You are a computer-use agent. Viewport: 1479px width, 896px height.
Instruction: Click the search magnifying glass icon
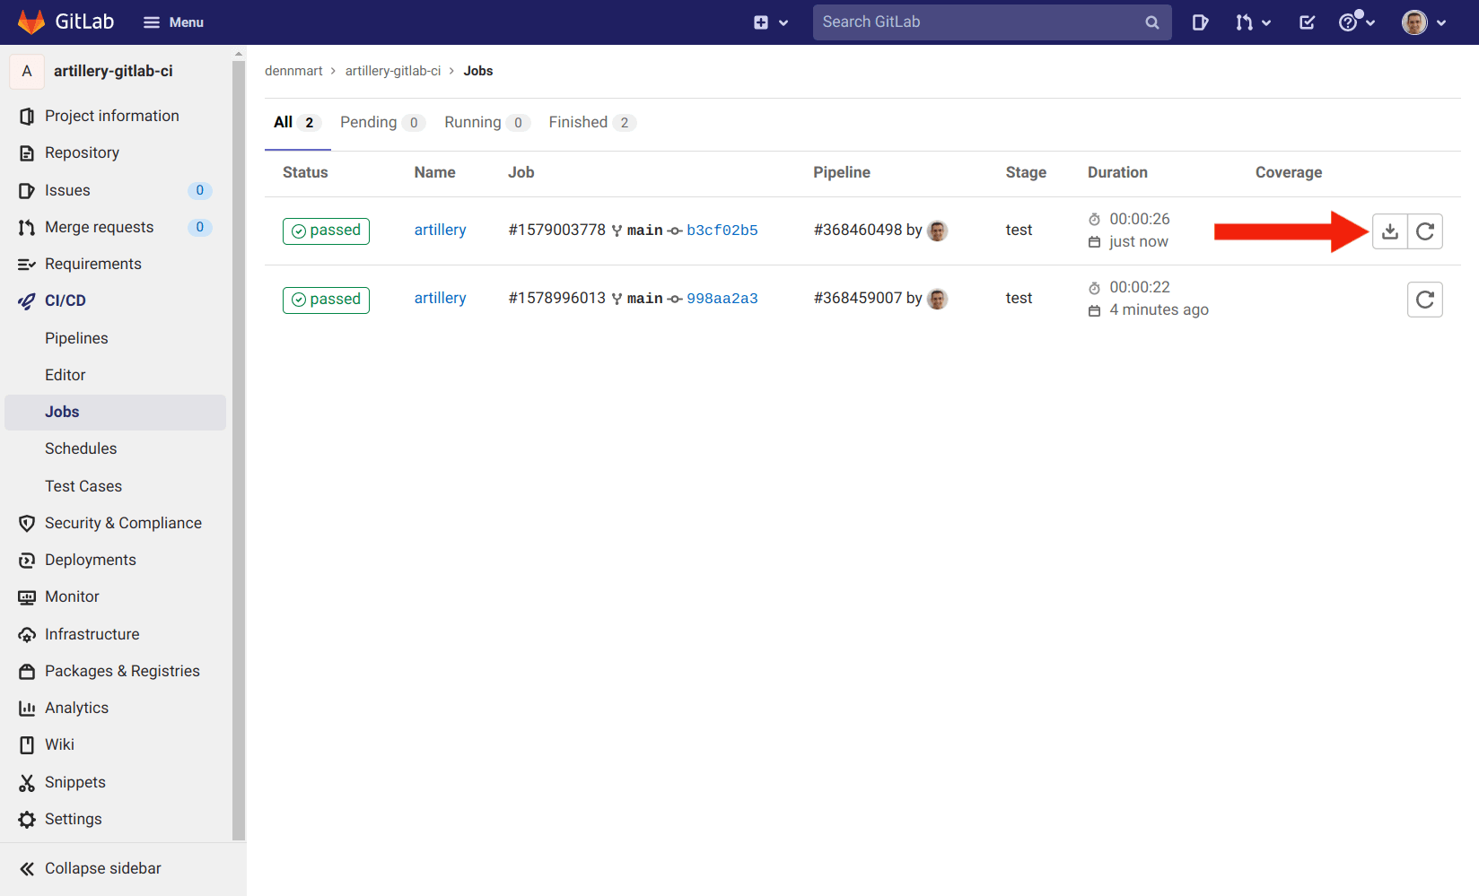1151,22
